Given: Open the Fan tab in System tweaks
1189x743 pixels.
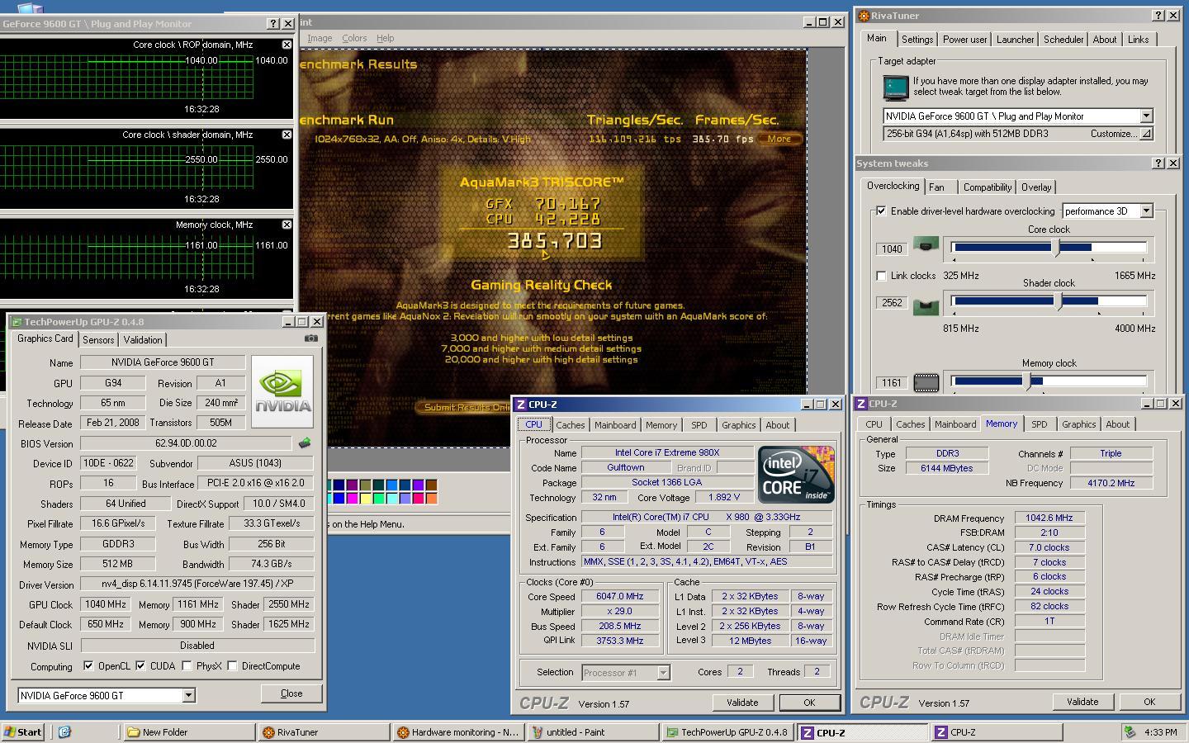Looking at the screenshot, I should 936,187.
